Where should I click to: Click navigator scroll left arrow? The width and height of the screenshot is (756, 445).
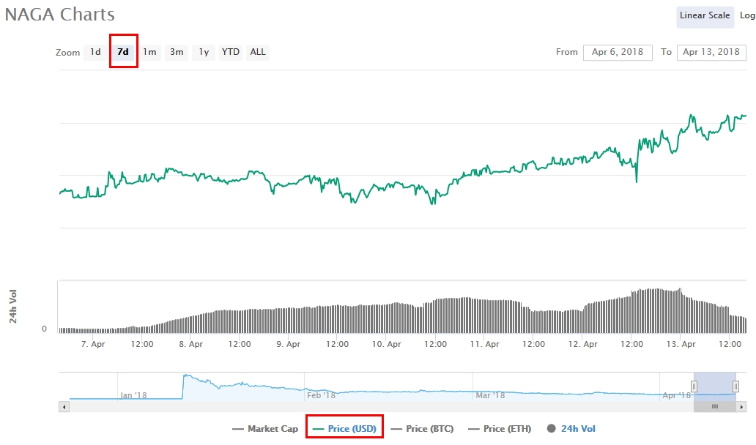(x=64, y=407)
